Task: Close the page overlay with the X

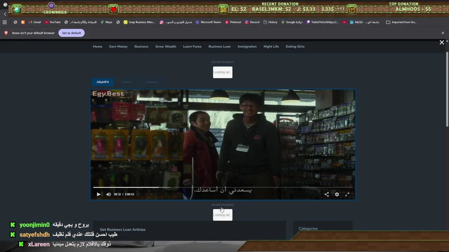Action: click(x=442, y=42)
